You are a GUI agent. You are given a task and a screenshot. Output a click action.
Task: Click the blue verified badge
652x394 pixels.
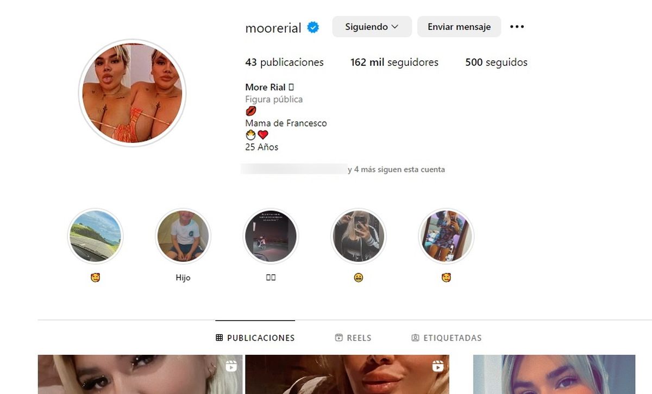[x=313, y=27]
